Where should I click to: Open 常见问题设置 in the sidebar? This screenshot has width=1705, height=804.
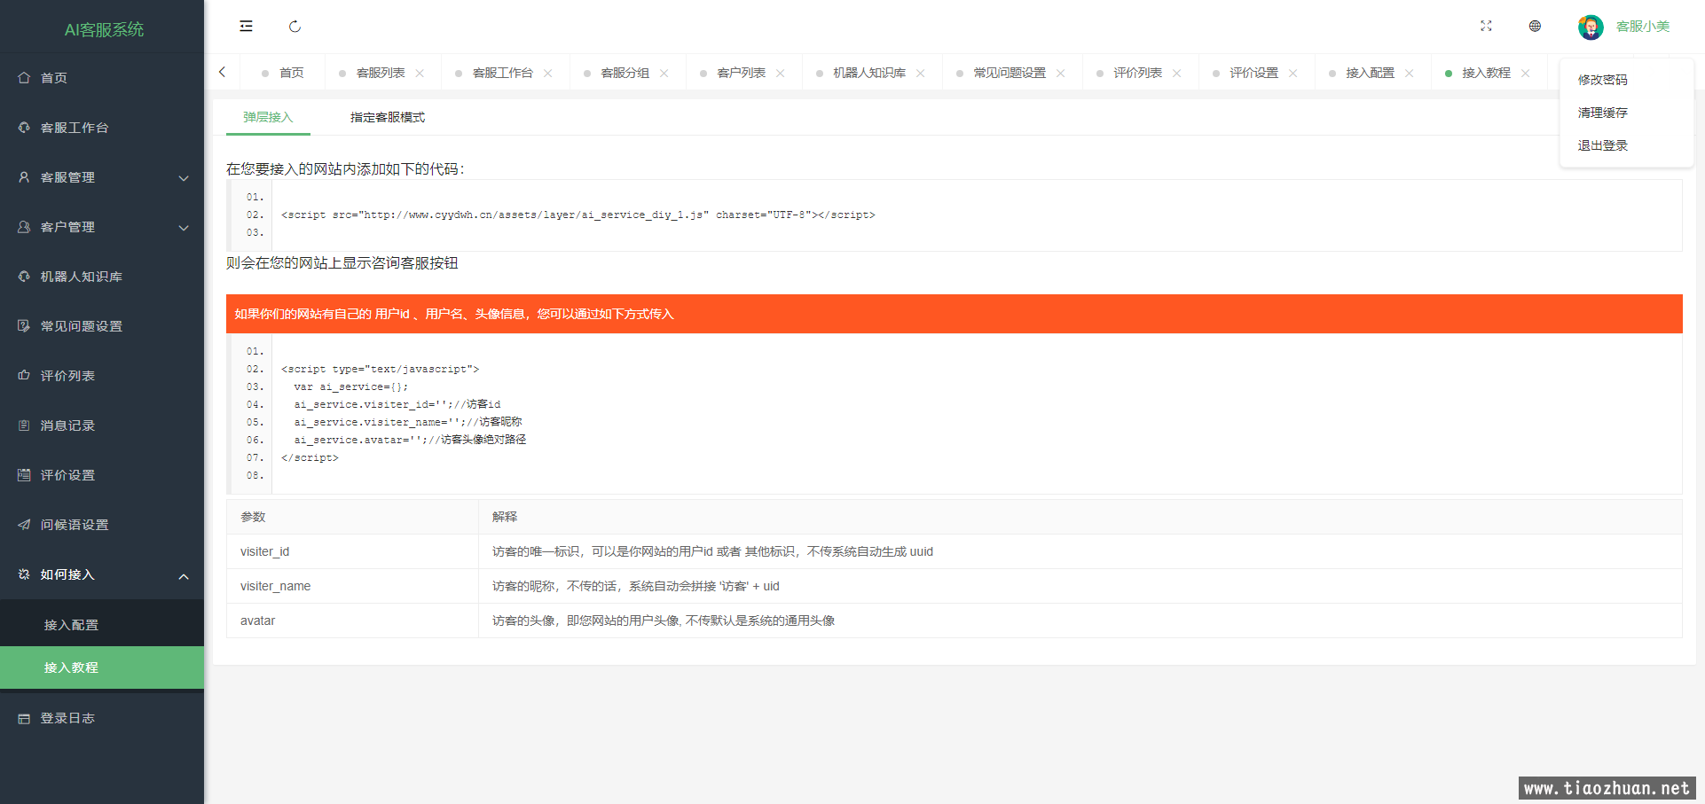click(x=102, y=326)
